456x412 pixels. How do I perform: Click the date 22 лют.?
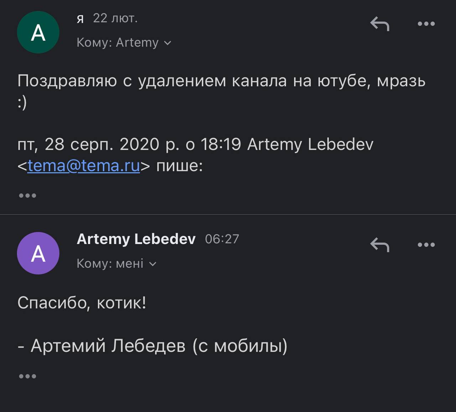point(115,18)
